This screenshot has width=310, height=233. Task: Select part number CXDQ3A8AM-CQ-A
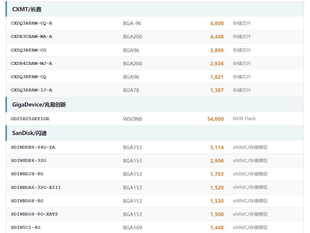31,23
